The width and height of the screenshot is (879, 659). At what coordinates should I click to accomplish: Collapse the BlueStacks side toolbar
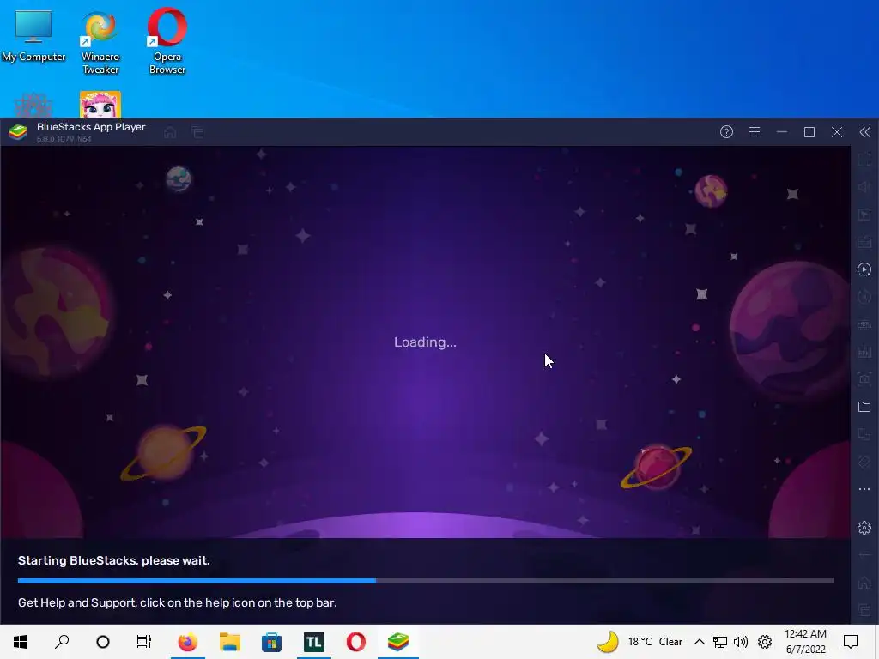(865, 132)
